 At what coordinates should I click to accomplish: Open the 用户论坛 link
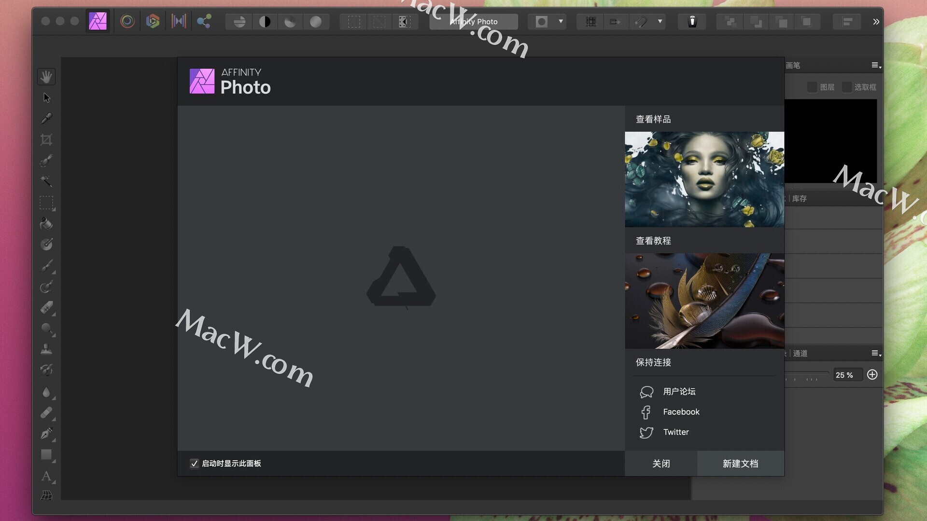pyautogui.click(x=679, y=392)
